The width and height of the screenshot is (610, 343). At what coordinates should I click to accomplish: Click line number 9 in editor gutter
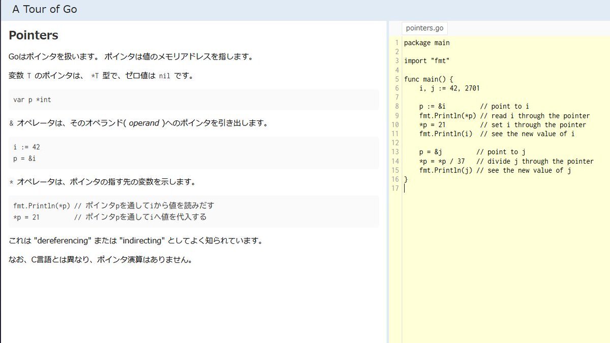coord(396,116)
